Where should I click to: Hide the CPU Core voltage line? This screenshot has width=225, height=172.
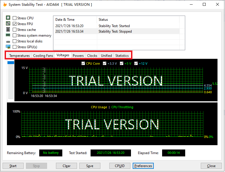click(83, 63)
